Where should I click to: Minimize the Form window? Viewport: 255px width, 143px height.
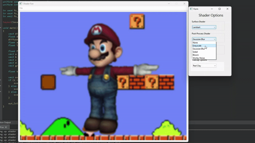[x=212, y=9]
